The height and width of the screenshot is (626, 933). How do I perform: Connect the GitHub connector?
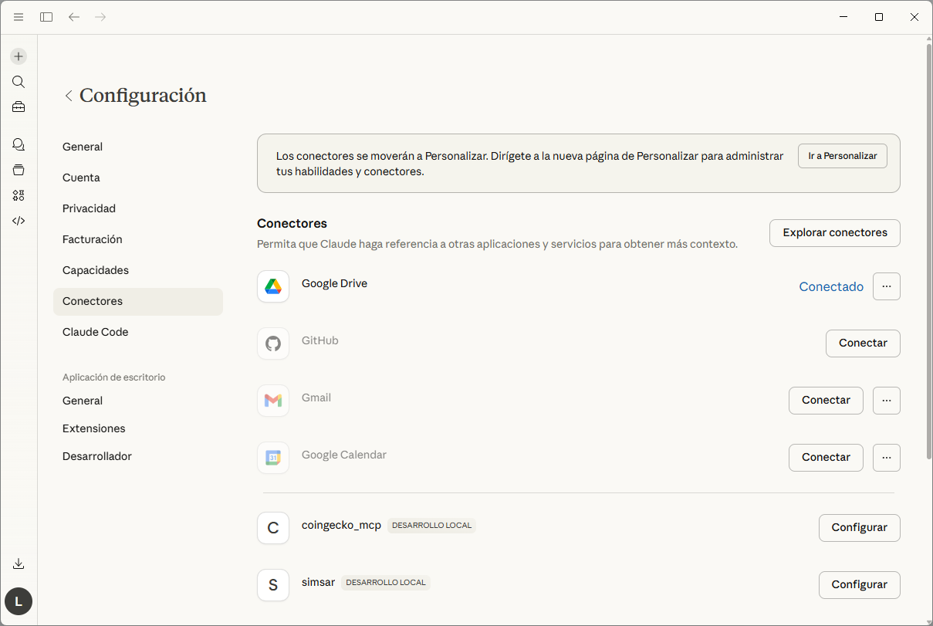click(862, 343)
